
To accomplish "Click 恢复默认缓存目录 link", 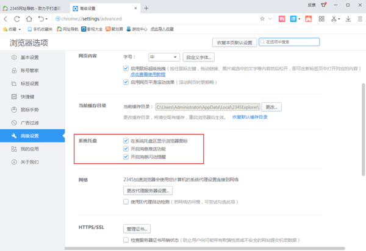I will pyautogui.click(x=249, y=116).
